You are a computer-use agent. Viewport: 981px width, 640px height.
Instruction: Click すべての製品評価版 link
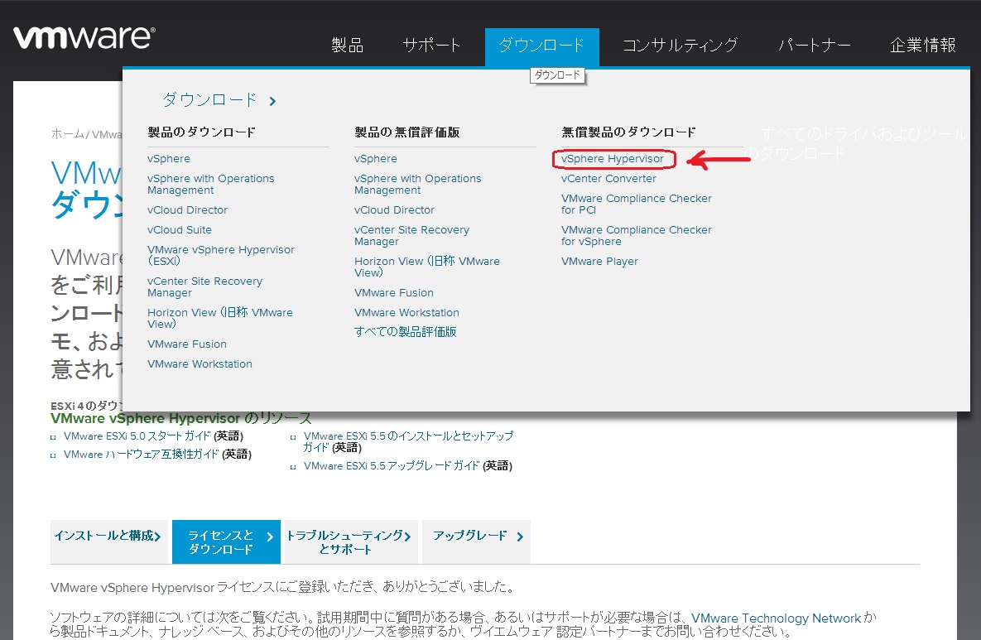tap(406, 331)
